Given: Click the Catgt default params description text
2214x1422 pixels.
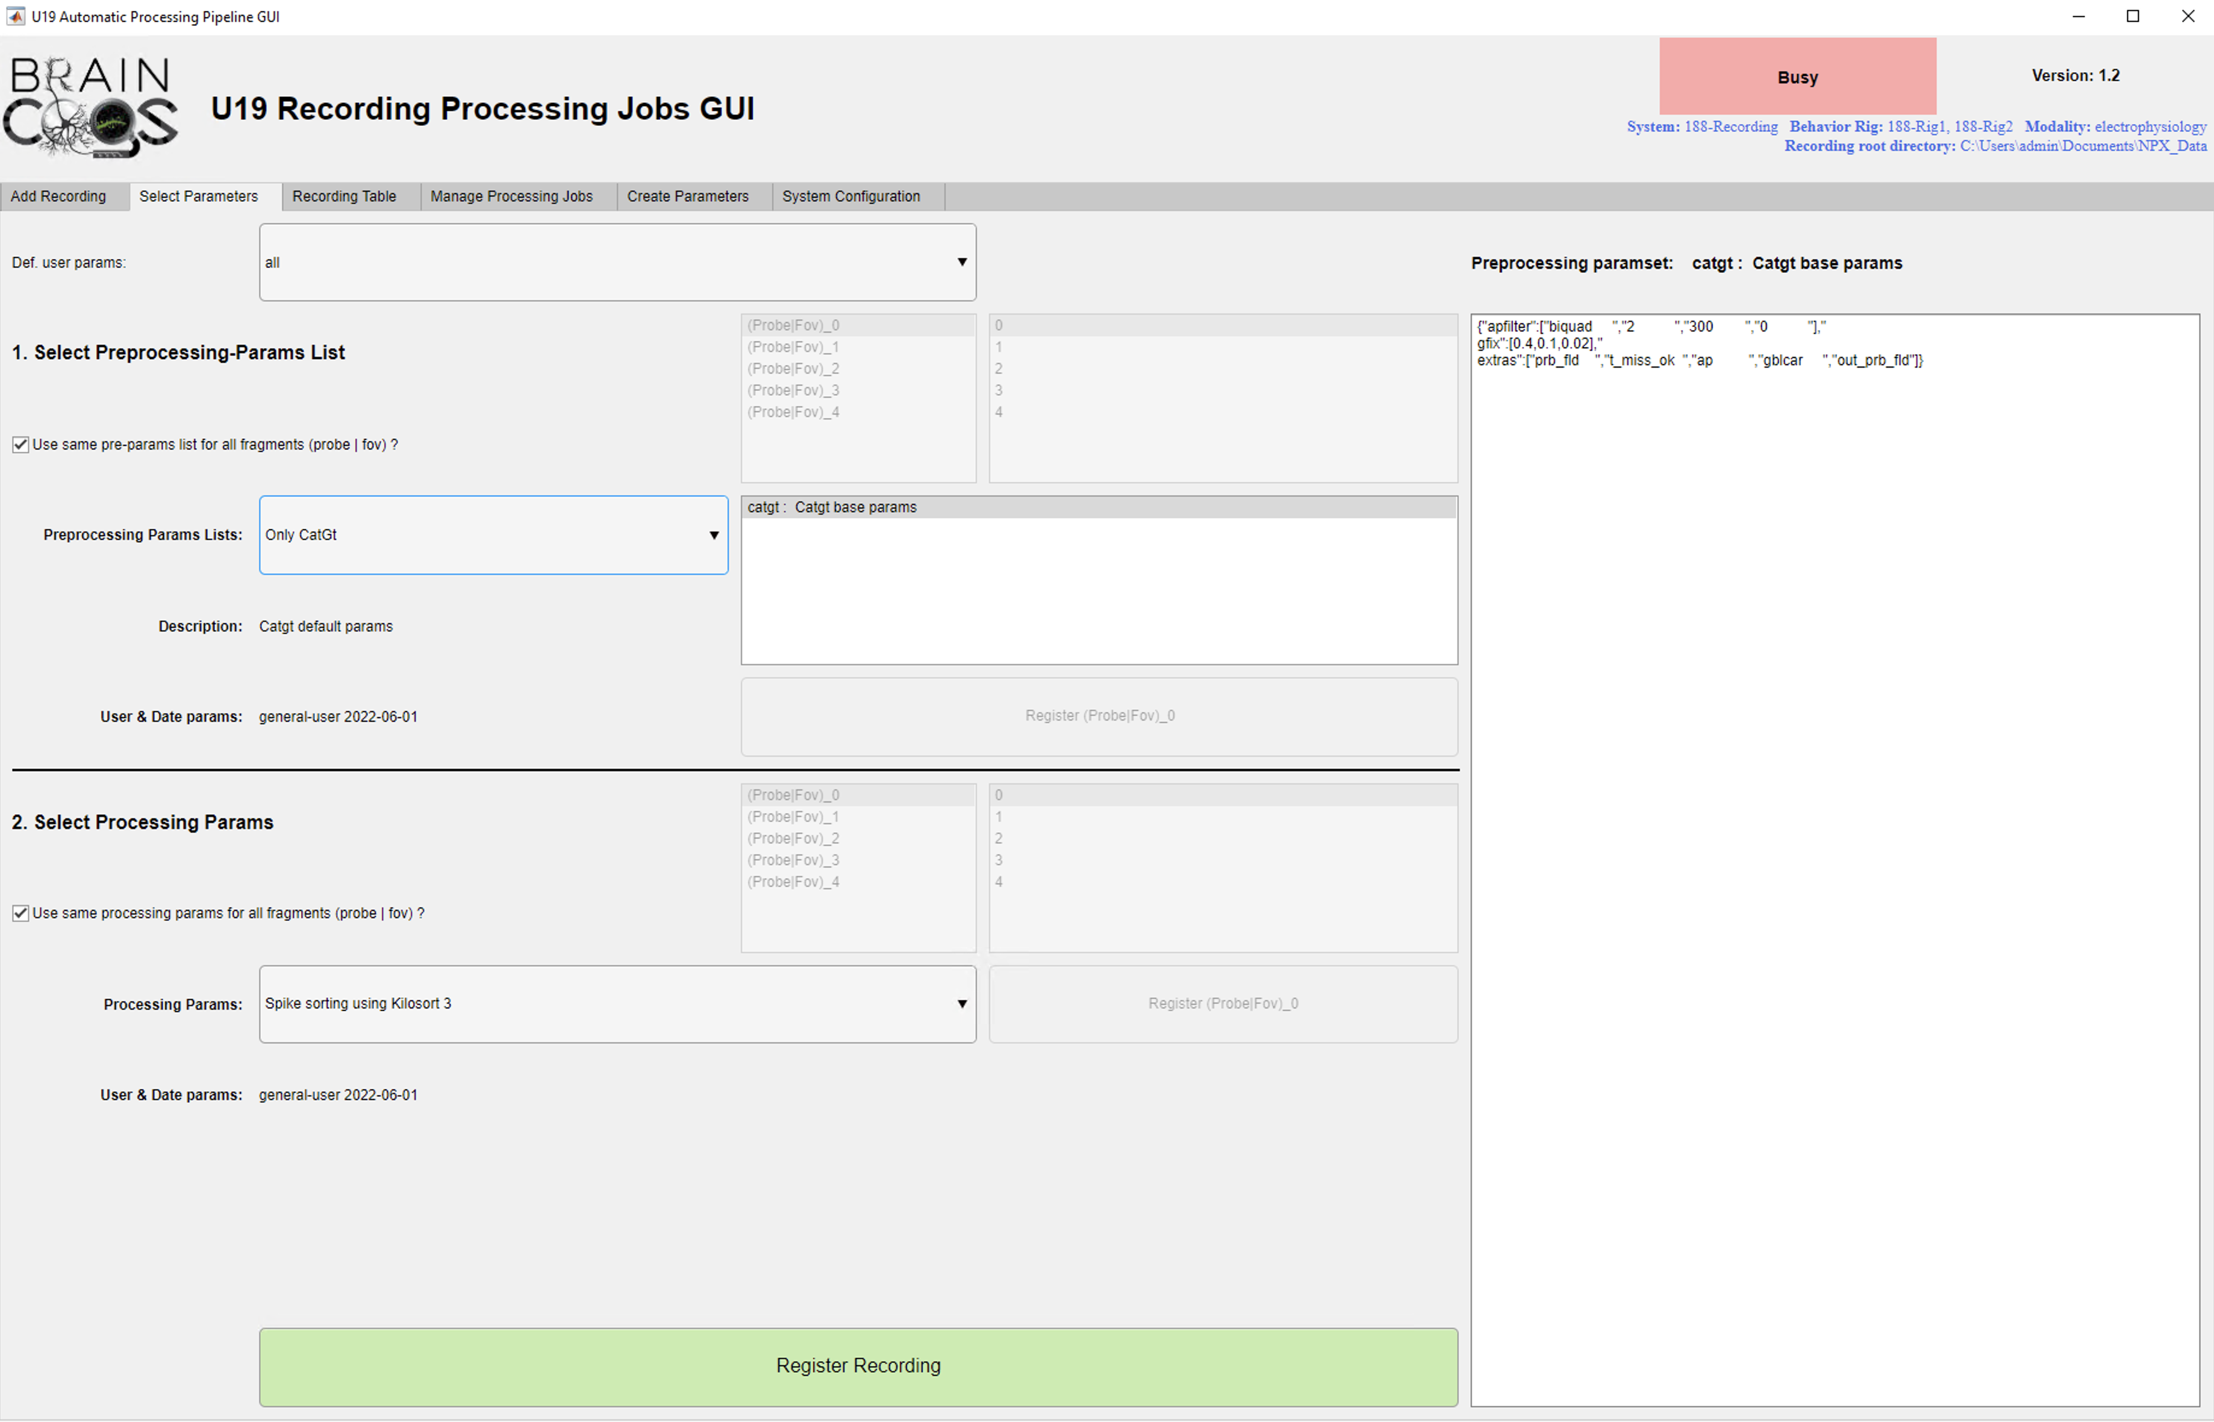Looking at the screenshot, I should point(326,627).
